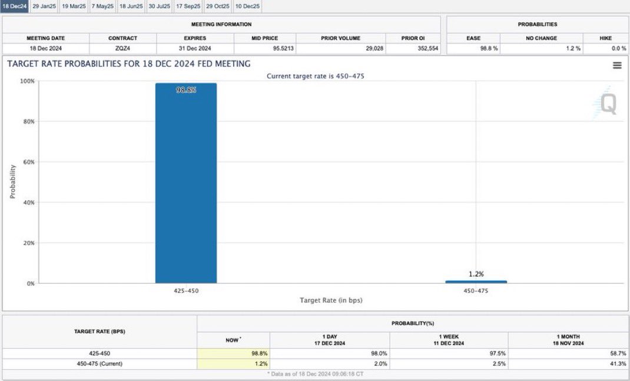Open the chart hamburger menu icon
The image size is (630, 381).
(x=617, y=65)
